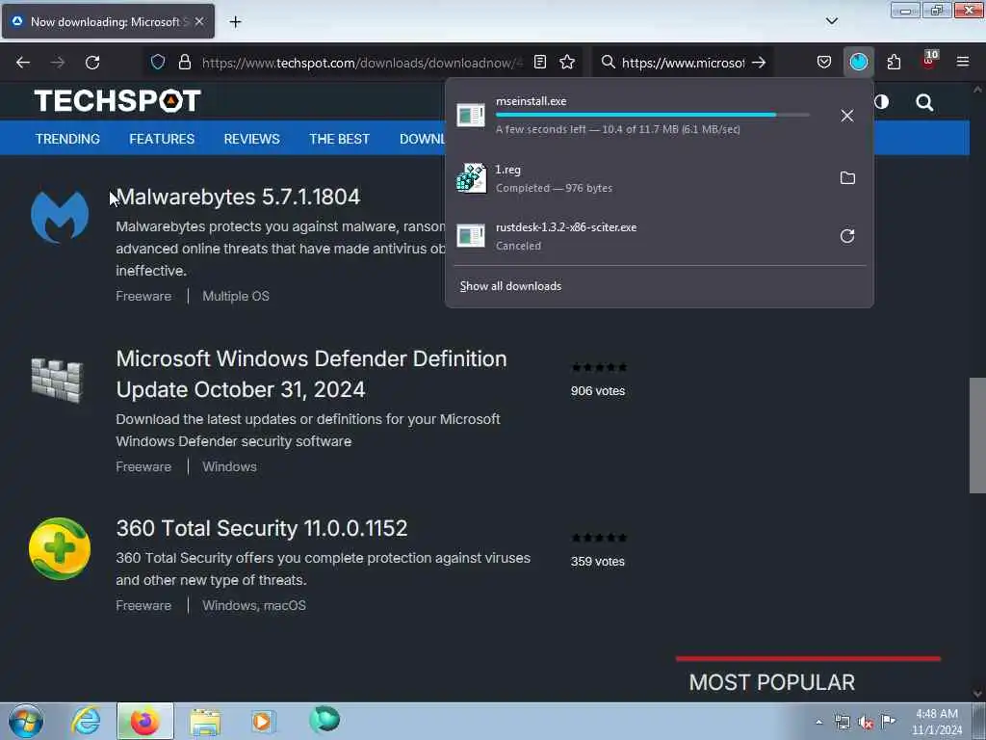Click the search box showing https://www.microsoft
986x740 pixels.
[x=683, y=63]
